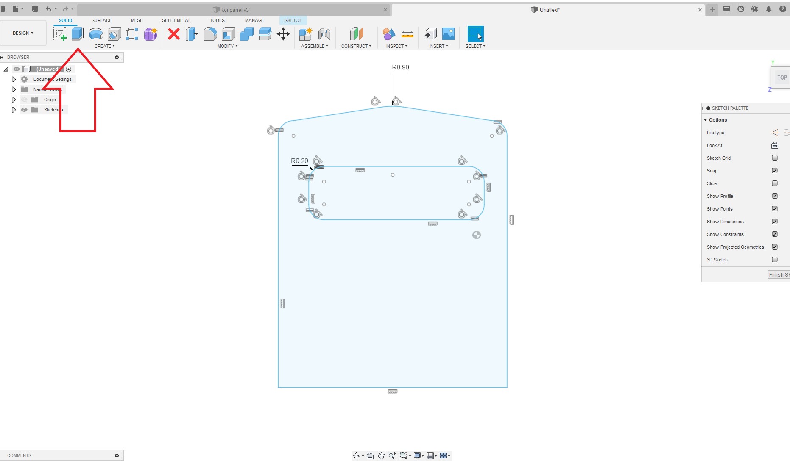790x463 pixels.
Task: Toggle the Sketch Grid checkbox
Action: point(775,158)
